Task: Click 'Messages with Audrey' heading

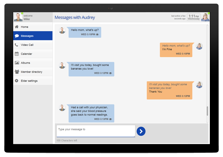Action: tap(75, 17)
